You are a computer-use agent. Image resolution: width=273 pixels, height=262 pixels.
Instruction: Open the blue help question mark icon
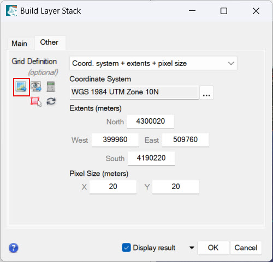click(14, 248)
